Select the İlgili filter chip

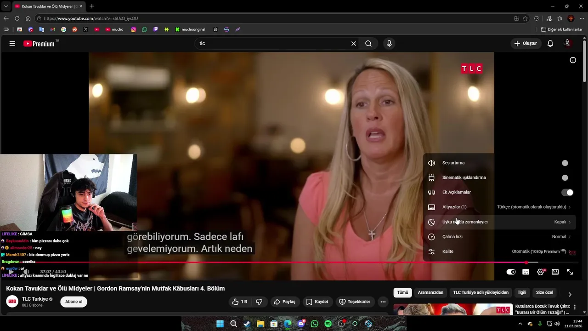[522, 292]
